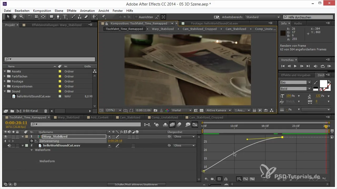
Task: Open the Bold font style dropdown
Action: [296, 89]
